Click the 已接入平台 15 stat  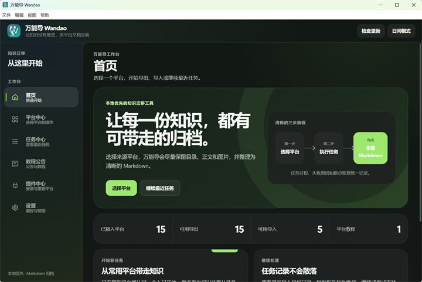(133, 229)
